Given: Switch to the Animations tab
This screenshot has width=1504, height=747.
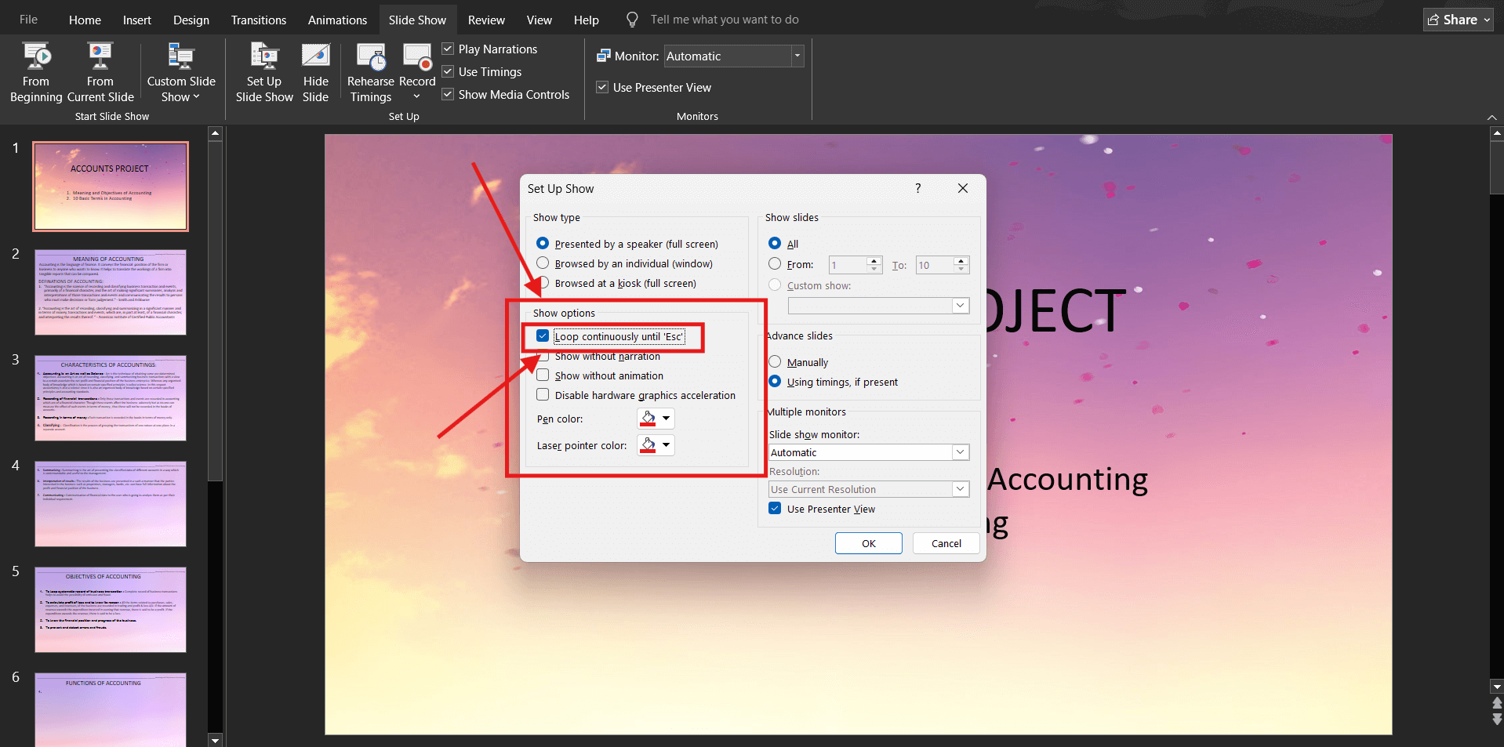Looking at the screenshot, I should click(x=337, y=20).
